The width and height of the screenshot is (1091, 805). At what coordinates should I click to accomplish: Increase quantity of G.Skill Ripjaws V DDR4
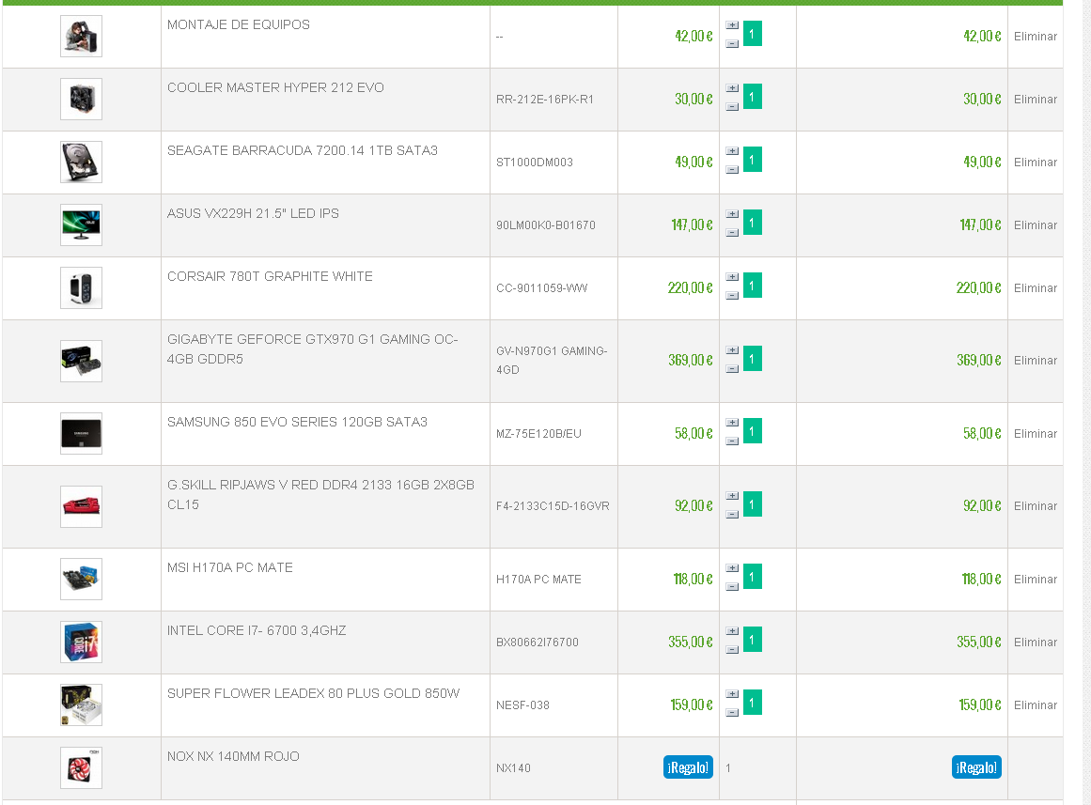(x=732, y=496)
